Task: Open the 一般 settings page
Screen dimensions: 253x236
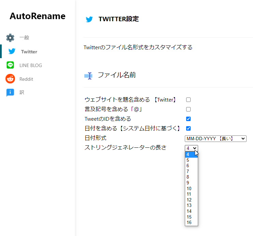Action: 24,38
